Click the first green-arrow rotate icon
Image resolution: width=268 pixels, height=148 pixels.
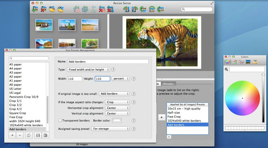point(126,9)
